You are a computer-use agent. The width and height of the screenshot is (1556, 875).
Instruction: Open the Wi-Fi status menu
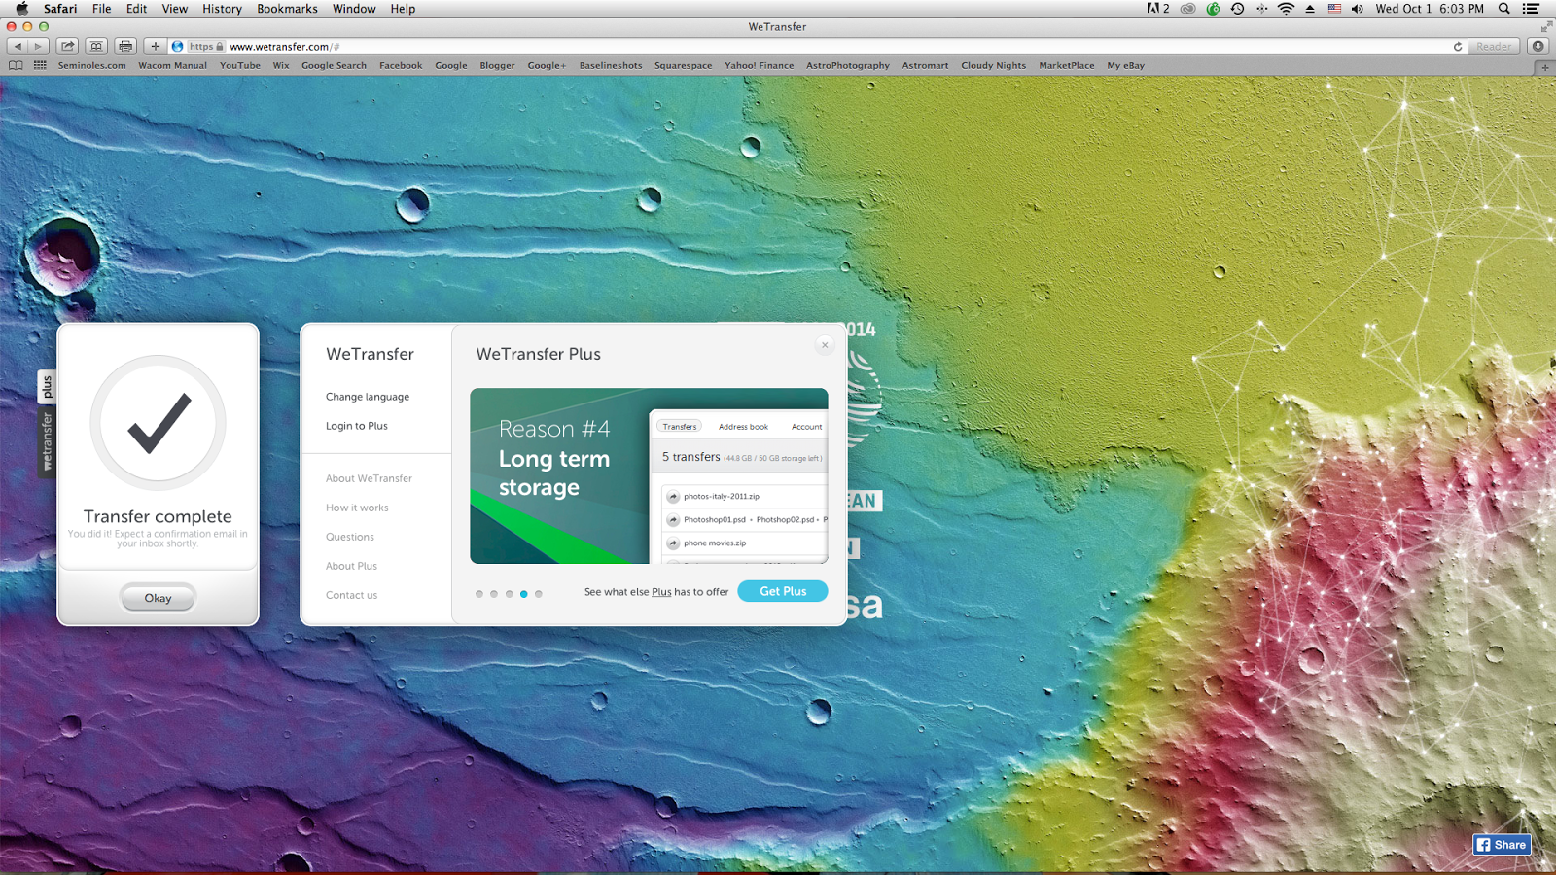coord(1286,9)
